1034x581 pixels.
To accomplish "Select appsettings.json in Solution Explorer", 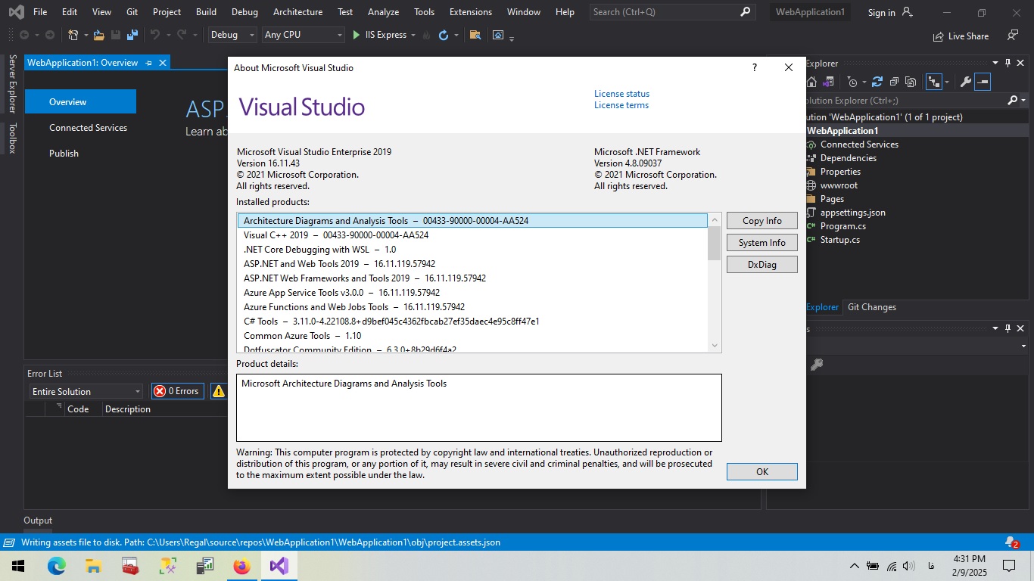I will [x=852, y=213].
